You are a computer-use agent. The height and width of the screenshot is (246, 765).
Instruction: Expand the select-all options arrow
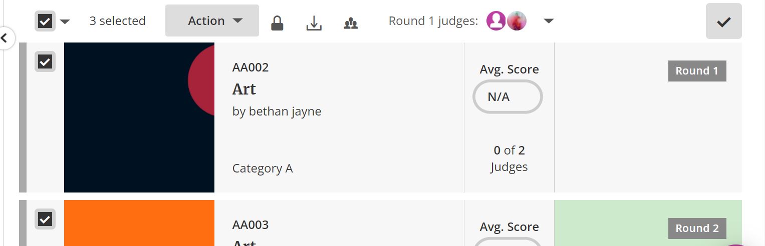coord(65,21)
